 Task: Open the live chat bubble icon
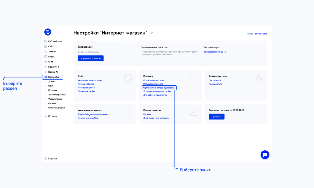tap(265, 155)
